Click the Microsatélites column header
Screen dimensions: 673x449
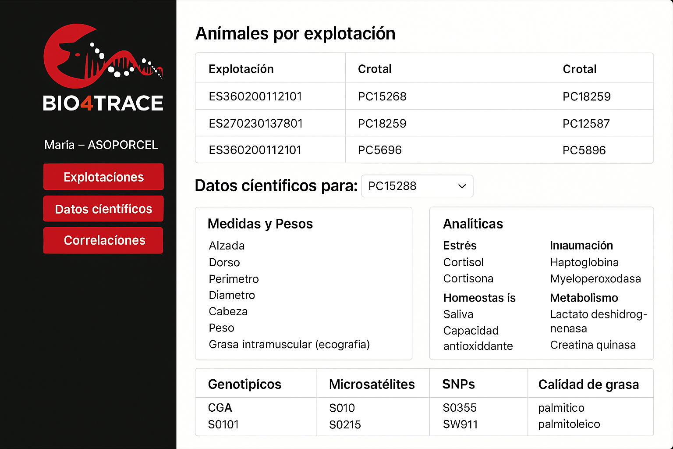pyautogui.click(x=372, y=384)
